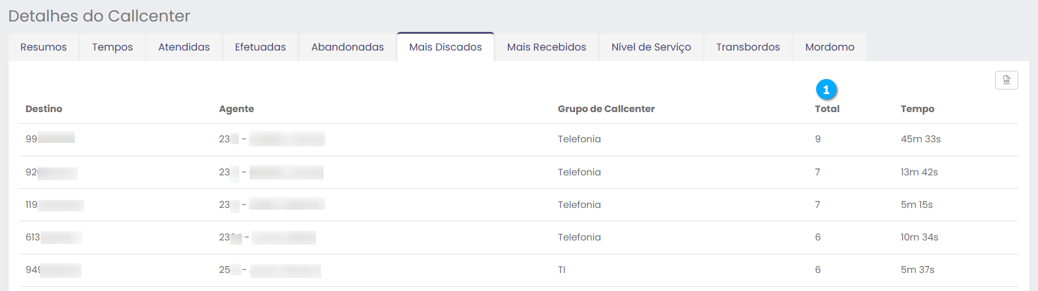Switch to Mais Recebidos tab
Image resolution: width=1038 pixels, height=291 pixels.
point(547,47)
